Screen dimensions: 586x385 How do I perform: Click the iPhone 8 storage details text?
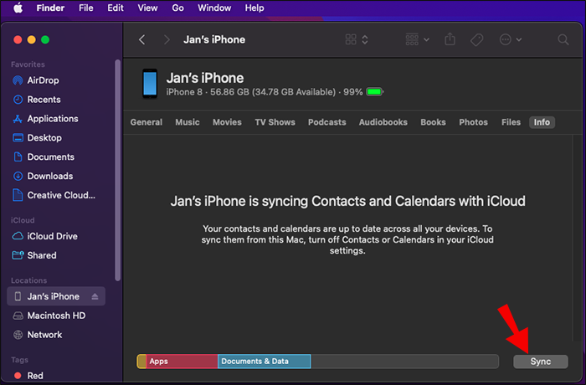tap(265, 92)
